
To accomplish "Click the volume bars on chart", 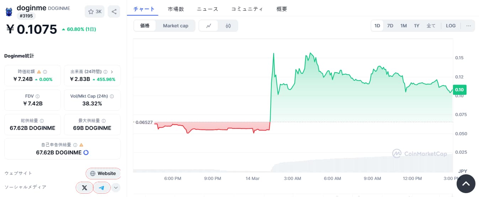I will tap(356, 164).
